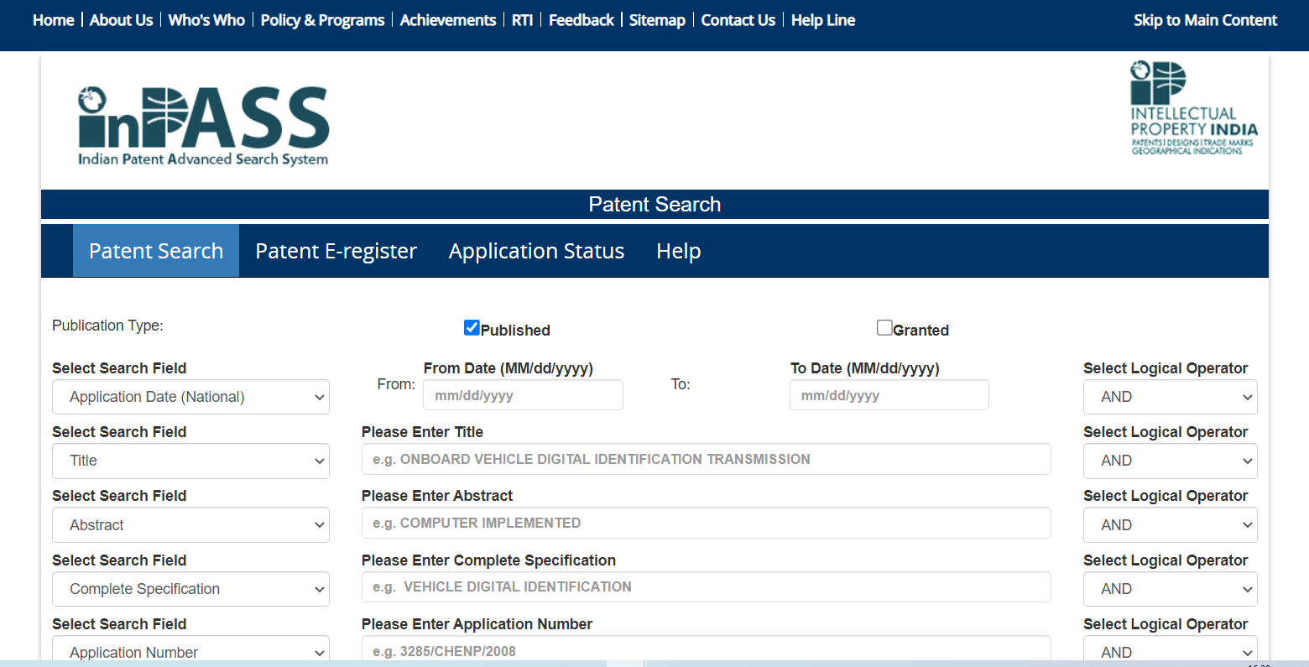Click the "Patent Search" banner heading
The width and height of the screenshot is (1309, 667).
tap(654, 205)
